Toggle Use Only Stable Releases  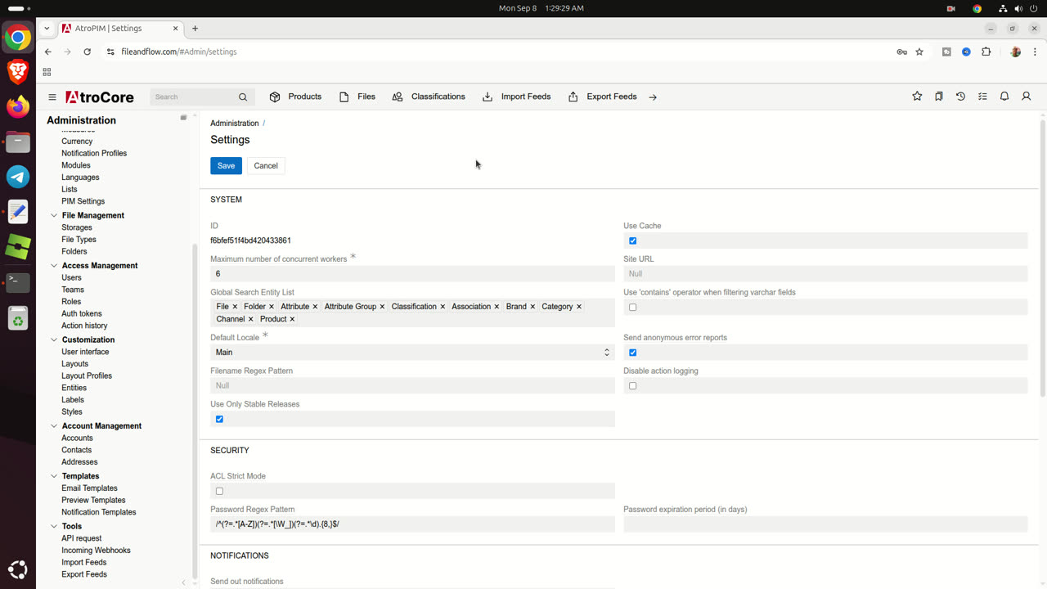(219, 419)
